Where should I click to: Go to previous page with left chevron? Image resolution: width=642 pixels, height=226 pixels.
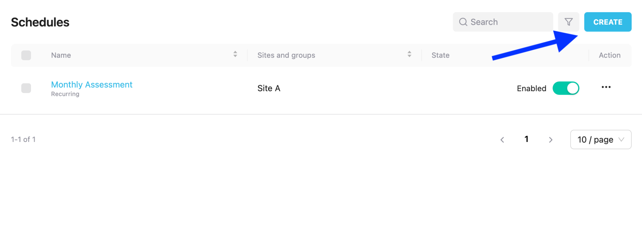click(502, 140)
